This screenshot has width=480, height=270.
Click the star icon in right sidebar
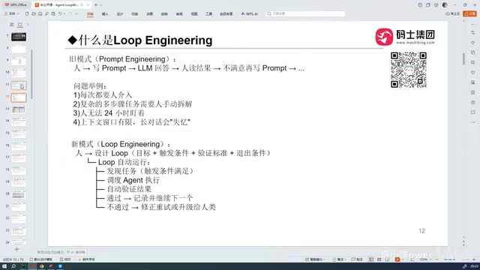(x=473, y=43)
